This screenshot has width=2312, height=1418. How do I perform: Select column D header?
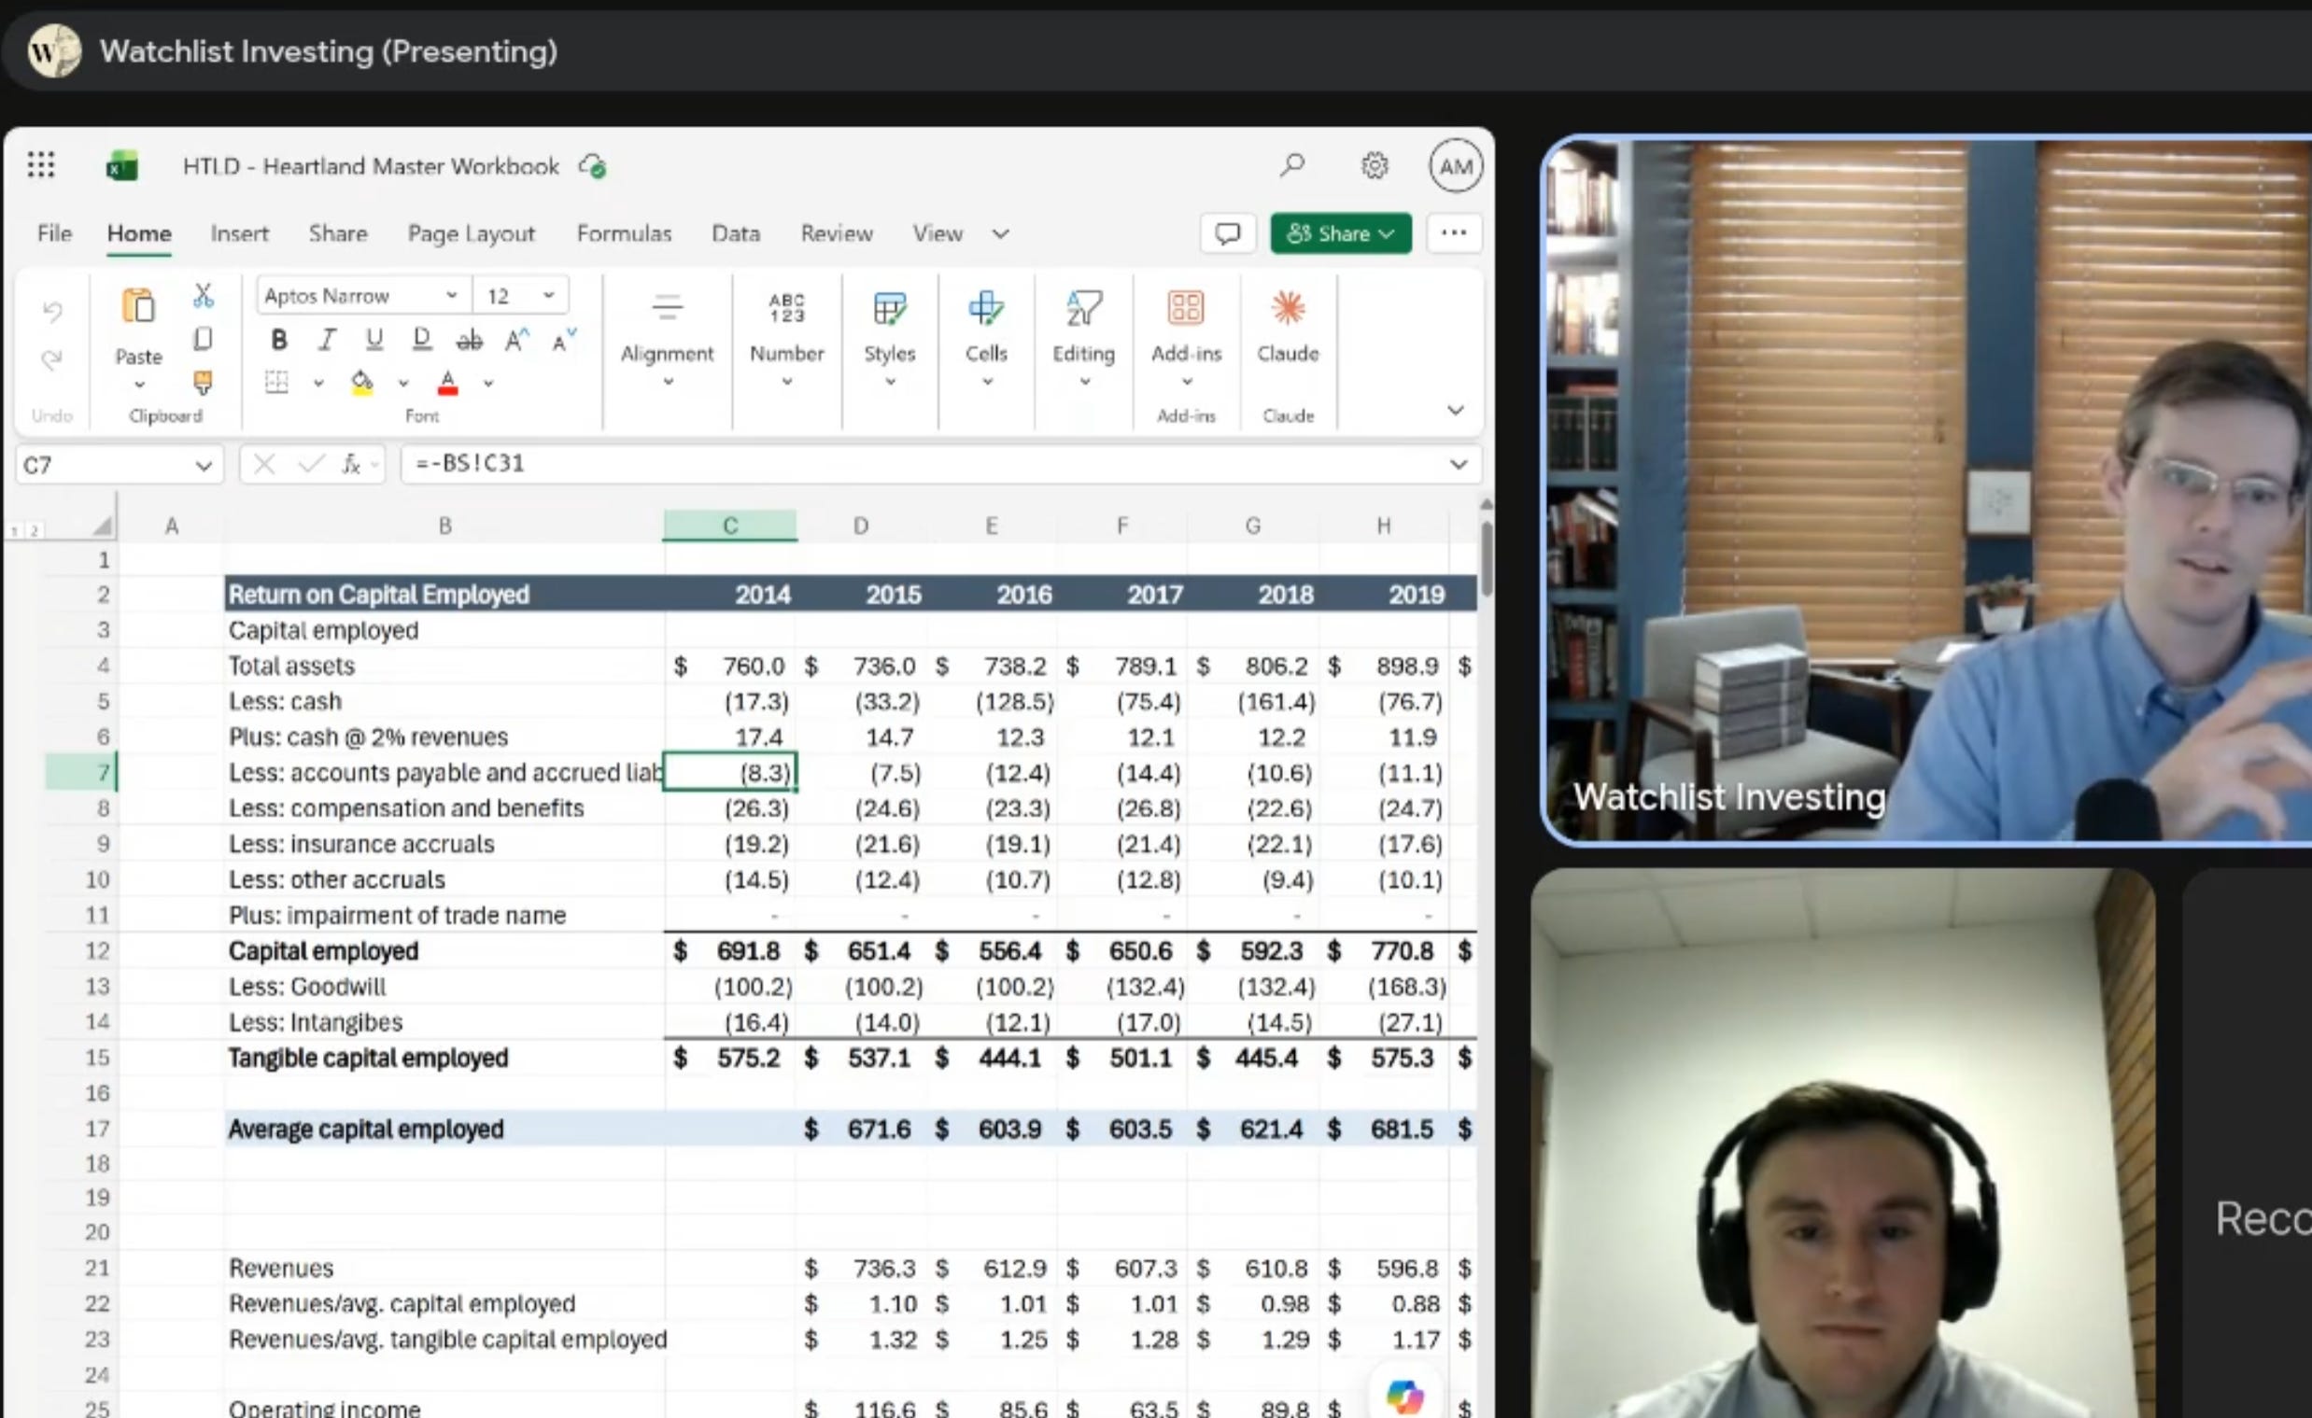[860, 526]
